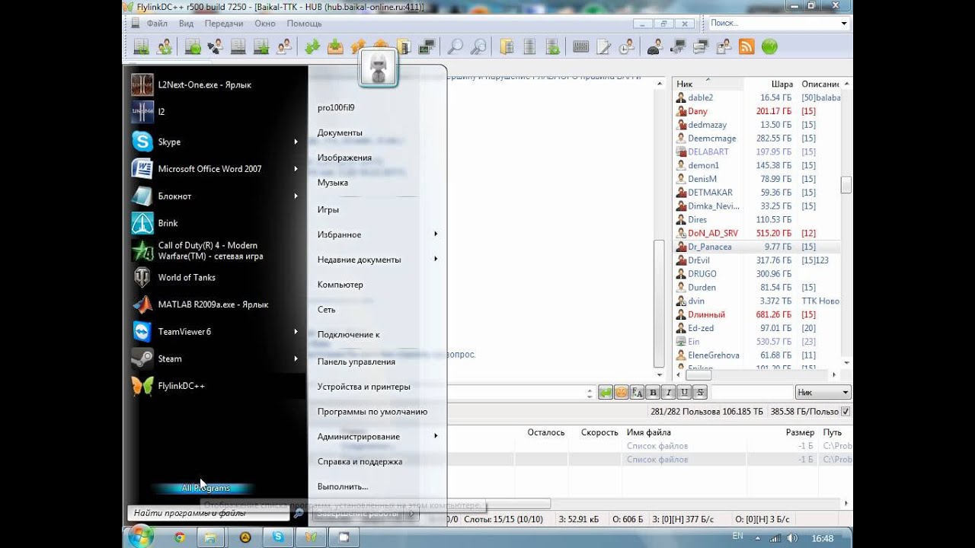This screenshot has width=975, height=548.
Task: Open the Передачи menu
Action: point(224,24)
